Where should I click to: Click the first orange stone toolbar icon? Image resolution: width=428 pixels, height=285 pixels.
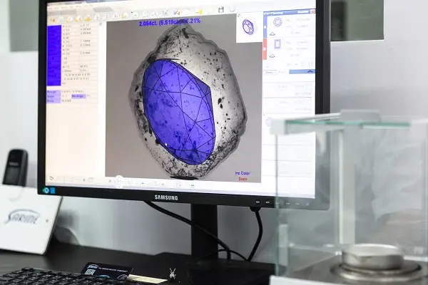(52, 20)
